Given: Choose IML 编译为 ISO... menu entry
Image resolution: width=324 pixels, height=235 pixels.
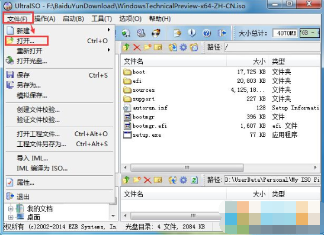Looking at the screenshot, I should coord(59,168).
